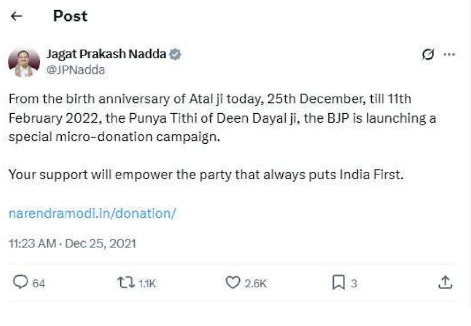Click the blue verified badge

click(176, 54)
